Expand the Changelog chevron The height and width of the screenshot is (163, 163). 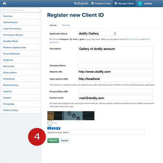[38, 104]
